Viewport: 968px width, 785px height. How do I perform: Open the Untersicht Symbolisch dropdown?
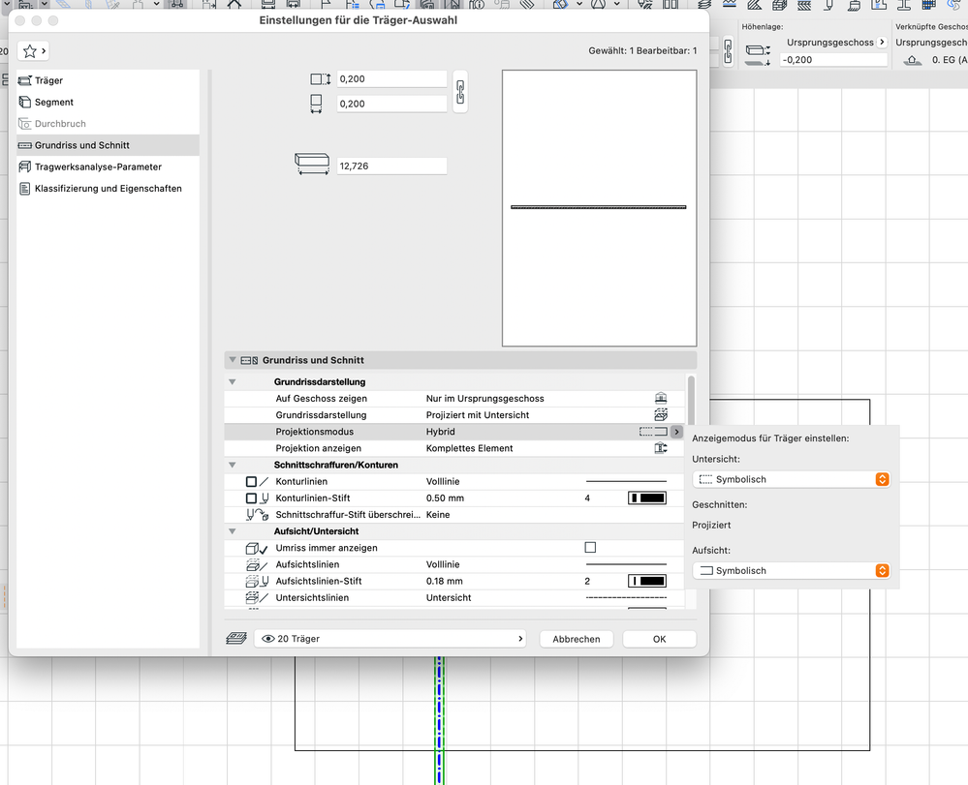click(791, 479)
